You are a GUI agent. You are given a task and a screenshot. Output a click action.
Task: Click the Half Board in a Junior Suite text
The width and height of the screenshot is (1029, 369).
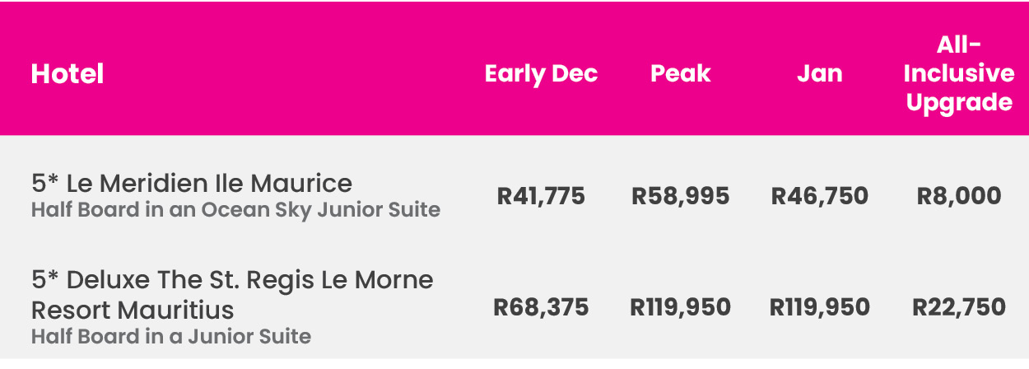click(x=171, y=337)
